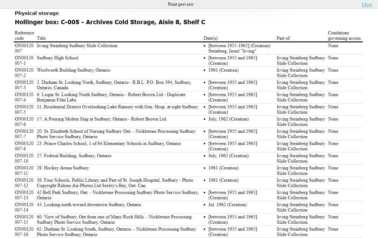Click the Reference code column header
This screenshot has width=378, height=238.
click(24, 35)
